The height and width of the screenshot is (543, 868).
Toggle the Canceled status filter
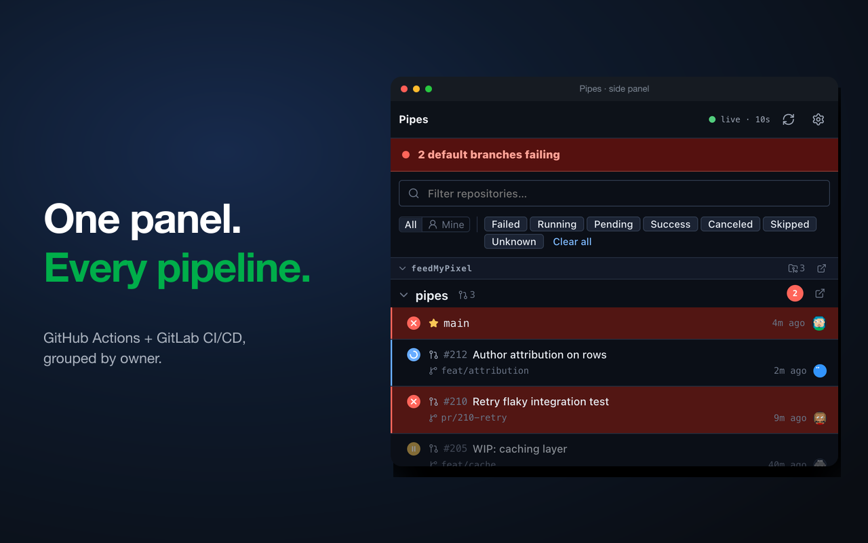pos(730,224)
